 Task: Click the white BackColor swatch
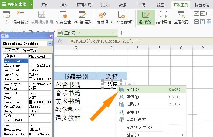pos(30,79)
